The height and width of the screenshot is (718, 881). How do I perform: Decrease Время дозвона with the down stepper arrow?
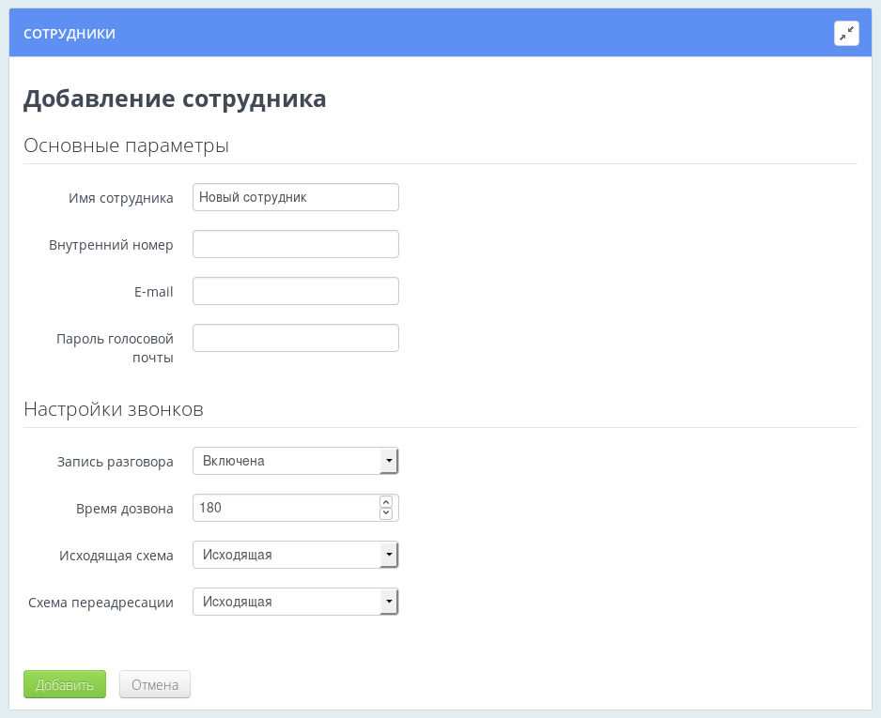pos(386,512)
